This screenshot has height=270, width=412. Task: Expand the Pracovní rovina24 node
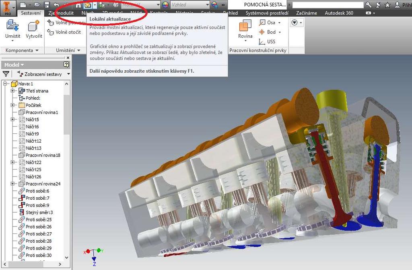(x=12, y=184)
